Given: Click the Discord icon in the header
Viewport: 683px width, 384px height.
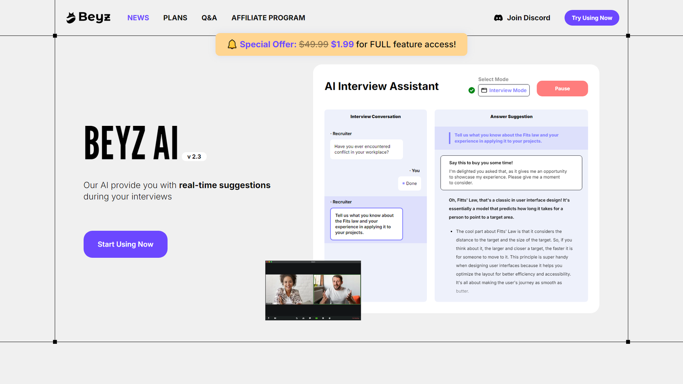Looking at the screenshot, I should point(498,18).
